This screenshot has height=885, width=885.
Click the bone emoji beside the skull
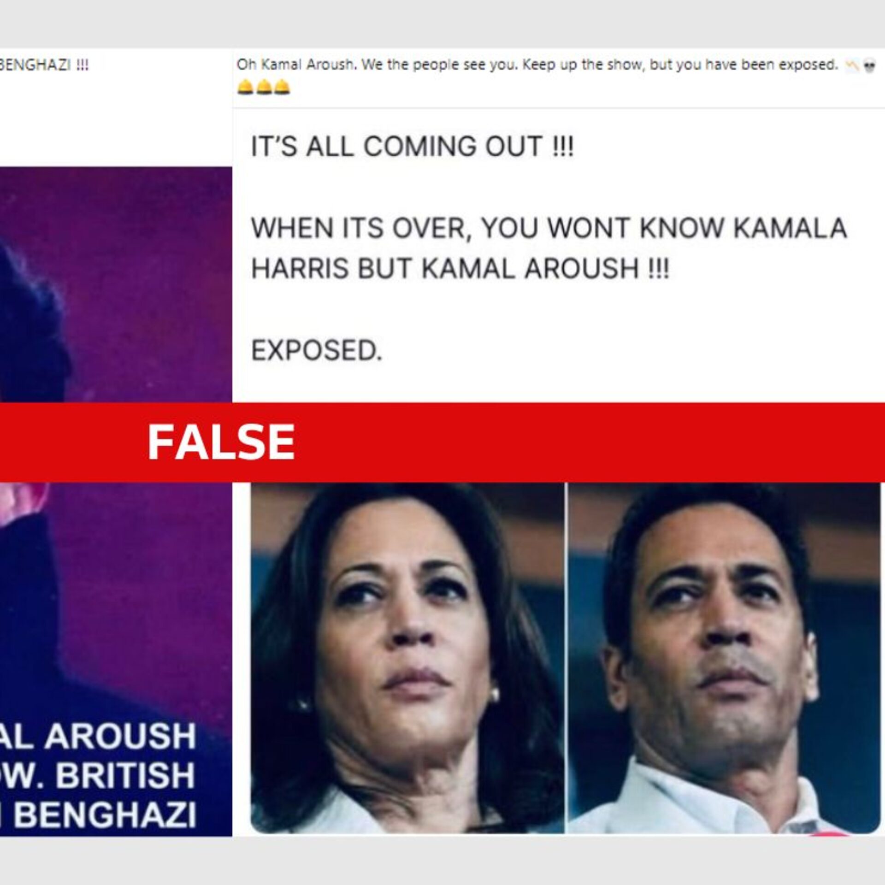(852, 66)
